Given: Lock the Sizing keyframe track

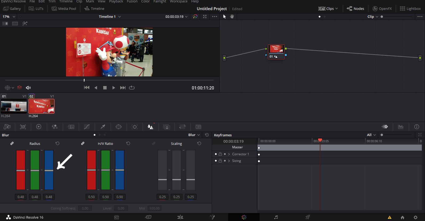Looking at the screenshot, I should click(220, 161).
